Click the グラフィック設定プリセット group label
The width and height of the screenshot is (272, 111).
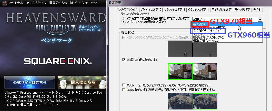point(135,14)
